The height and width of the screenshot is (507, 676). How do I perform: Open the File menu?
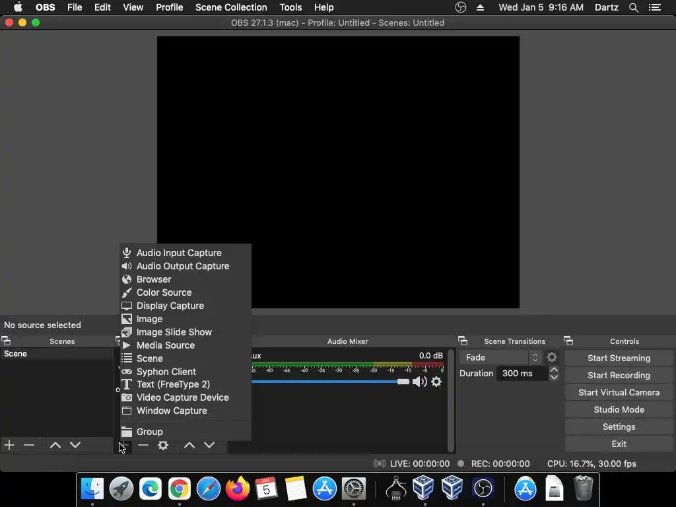pos(75,7)
